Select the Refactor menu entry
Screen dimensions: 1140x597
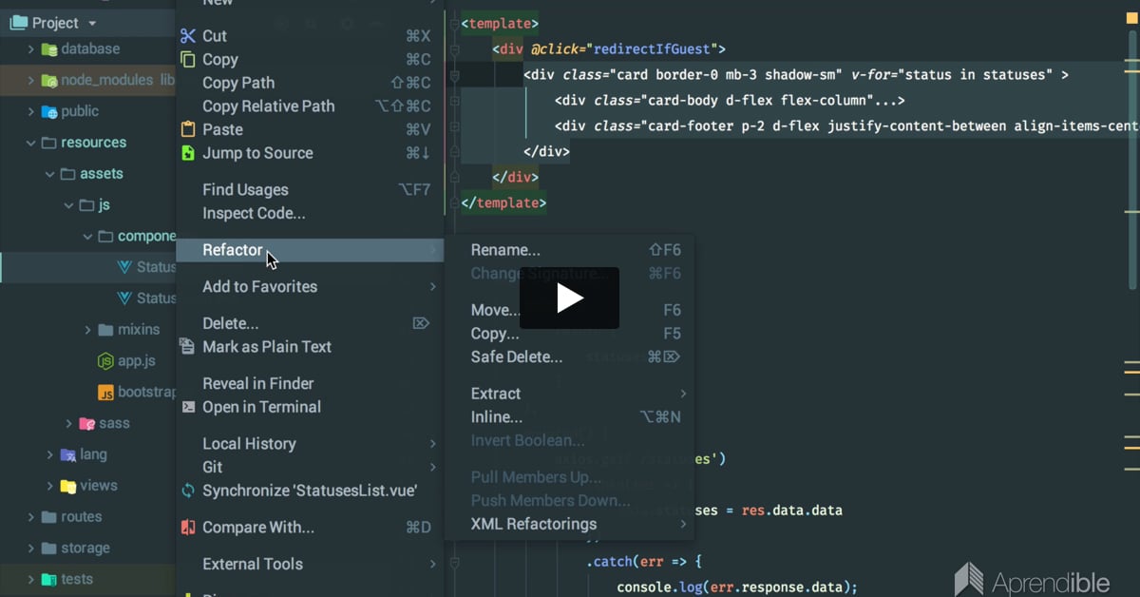[x=311, y=250]
